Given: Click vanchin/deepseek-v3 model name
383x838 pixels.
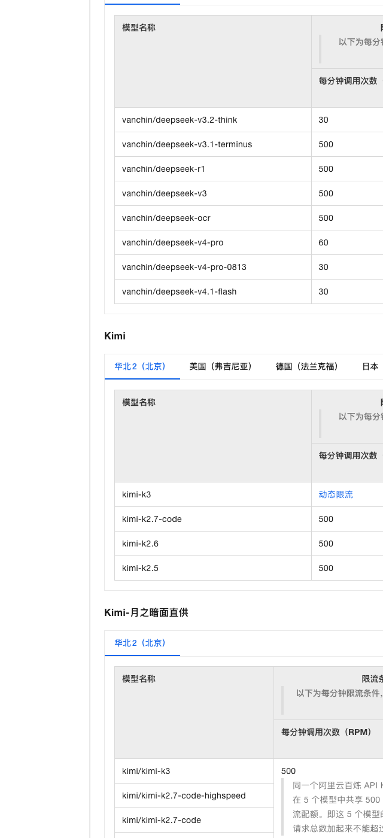Looking at the screenshot, I should pos(165,193).
